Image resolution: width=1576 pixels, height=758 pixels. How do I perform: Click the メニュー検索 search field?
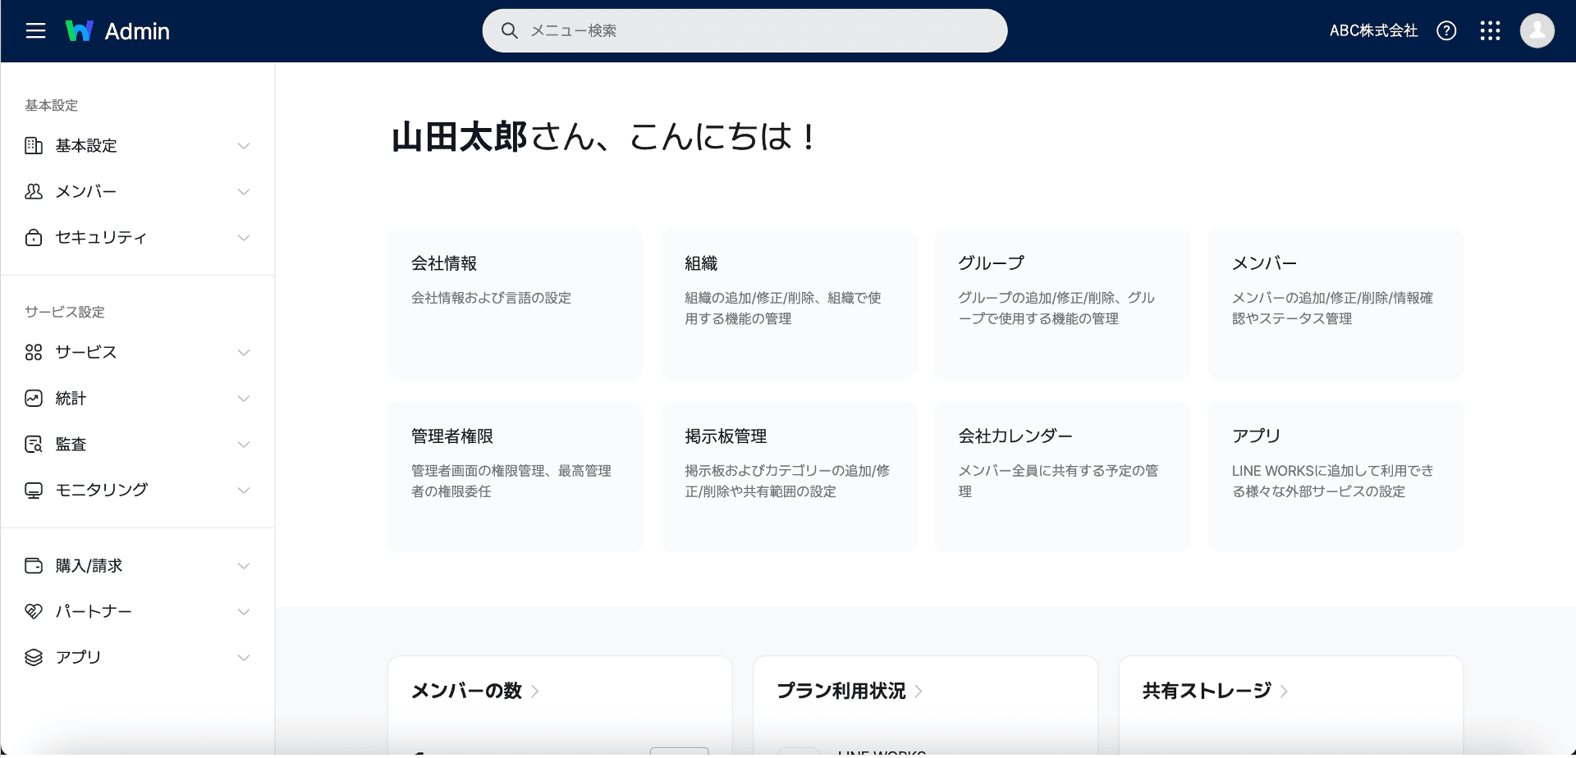[744, 30]
